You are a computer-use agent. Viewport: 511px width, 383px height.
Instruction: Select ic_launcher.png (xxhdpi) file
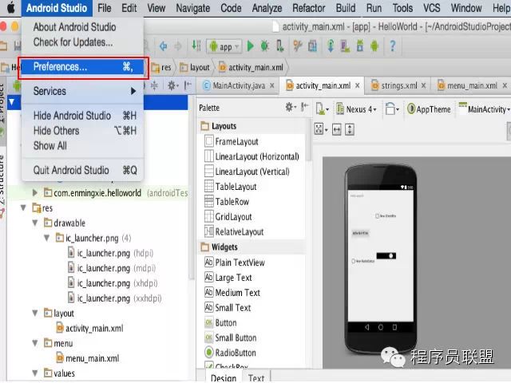[115, 298]
